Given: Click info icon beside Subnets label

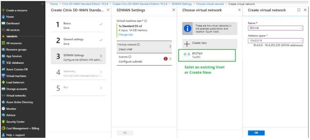Looking at the screenshot, I should (130, 57).
